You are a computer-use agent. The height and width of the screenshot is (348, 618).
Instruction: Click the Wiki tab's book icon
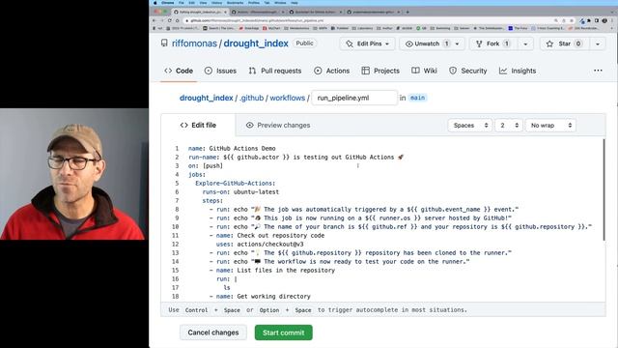pyautogui.click(x=415, y=71)
